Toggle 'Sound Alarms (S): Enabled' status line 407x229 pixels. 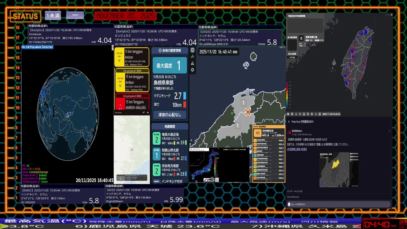tap(34, 178)
